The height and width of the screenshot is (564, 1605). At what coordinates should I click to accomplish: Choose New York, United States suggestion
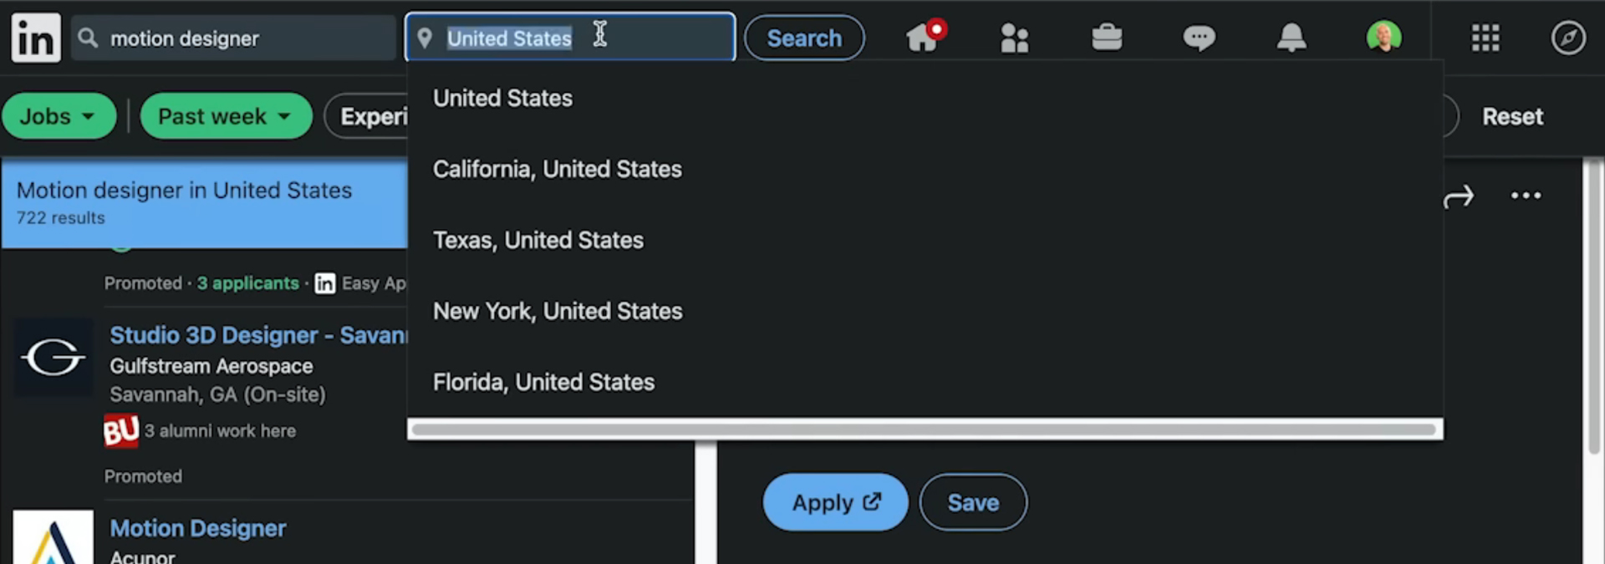click(558, 311)
